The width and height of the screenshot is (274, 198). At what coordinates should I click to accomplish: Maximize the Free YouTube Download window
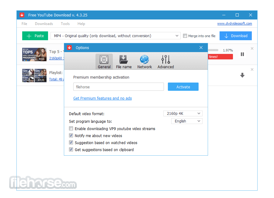tap(237, 15)
